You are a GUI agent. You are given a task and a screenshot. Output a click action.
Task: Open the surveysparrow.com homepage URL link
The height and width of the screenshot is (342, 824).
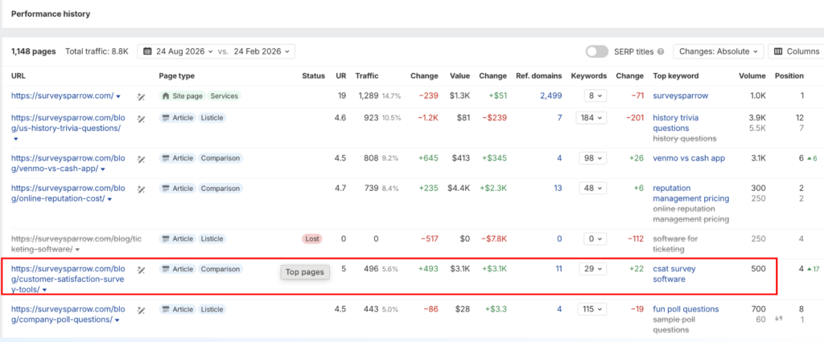tap(63, 96)
